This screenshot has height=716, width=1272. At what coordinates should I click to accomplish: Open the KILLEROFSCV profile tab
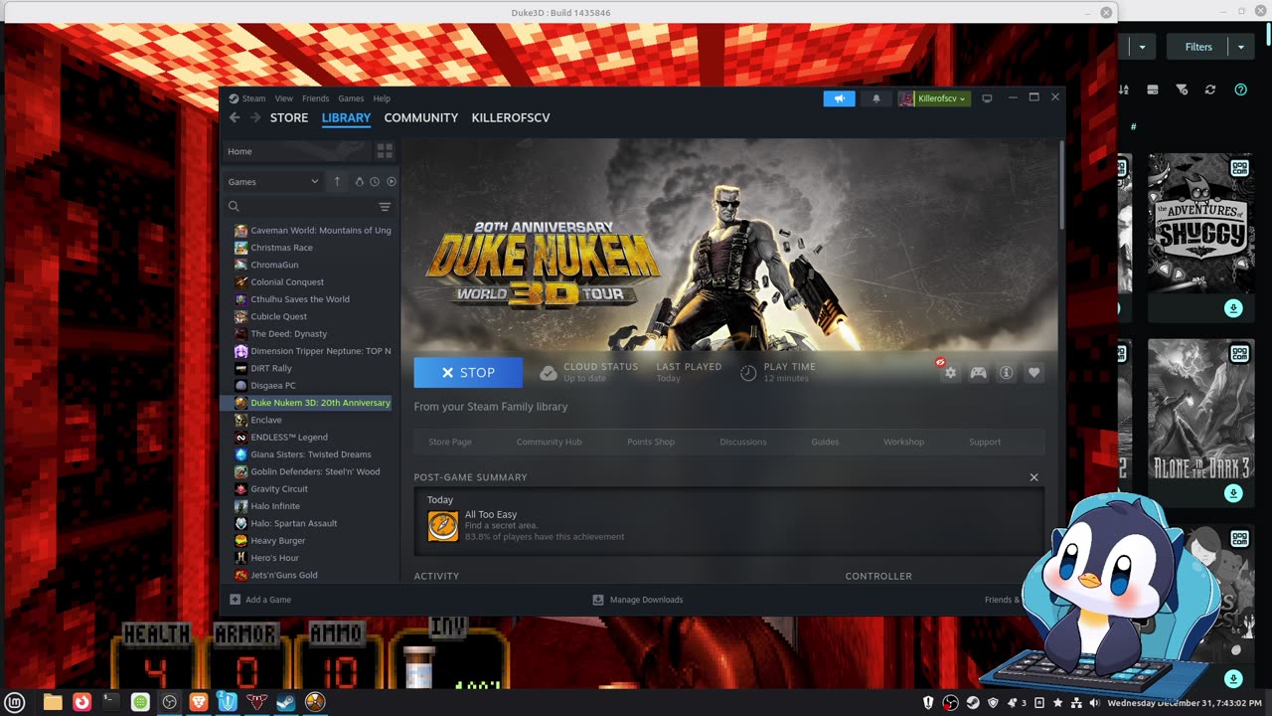511,117
